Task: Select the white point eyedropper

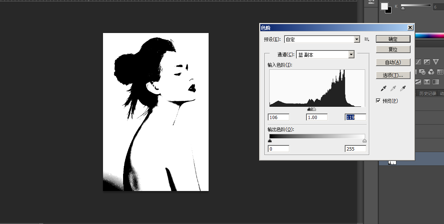Action: pyautogui.click(x=403, y=89)
